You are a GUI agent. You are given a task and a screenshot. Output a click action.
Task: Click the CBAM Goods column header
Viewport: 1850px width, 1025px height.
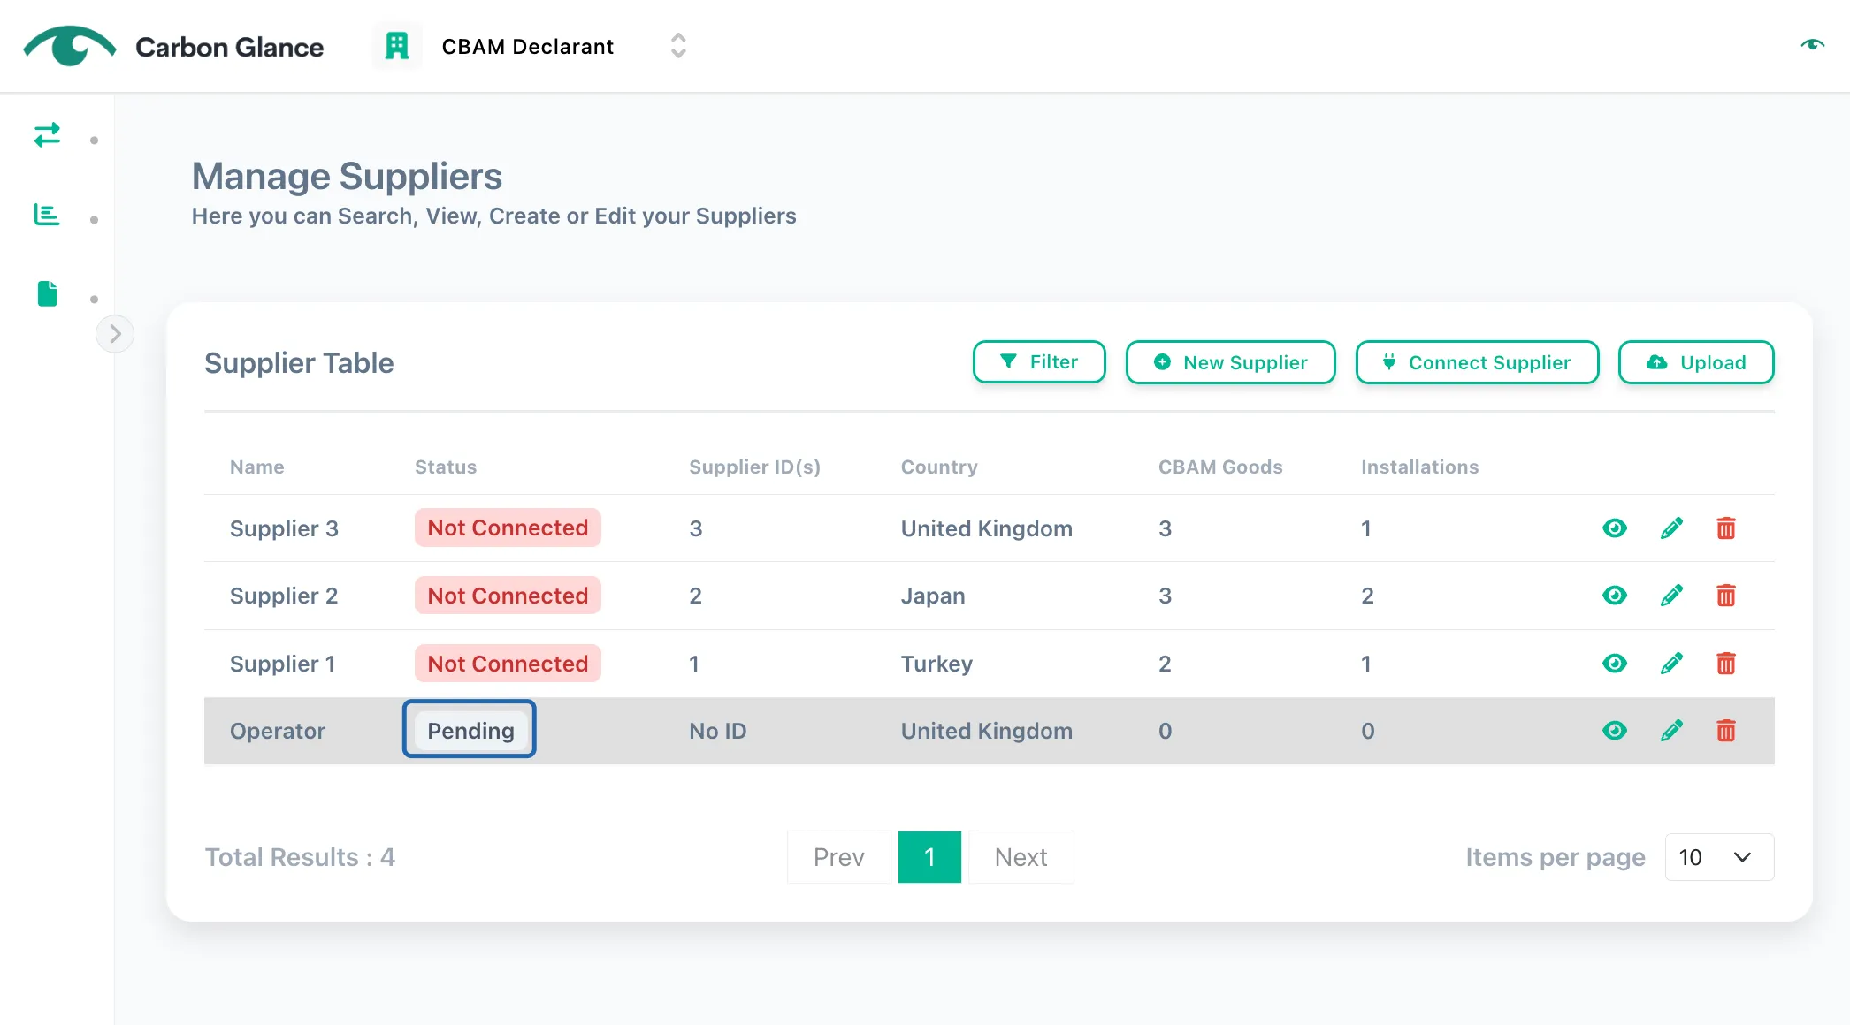coord(1220,467)
